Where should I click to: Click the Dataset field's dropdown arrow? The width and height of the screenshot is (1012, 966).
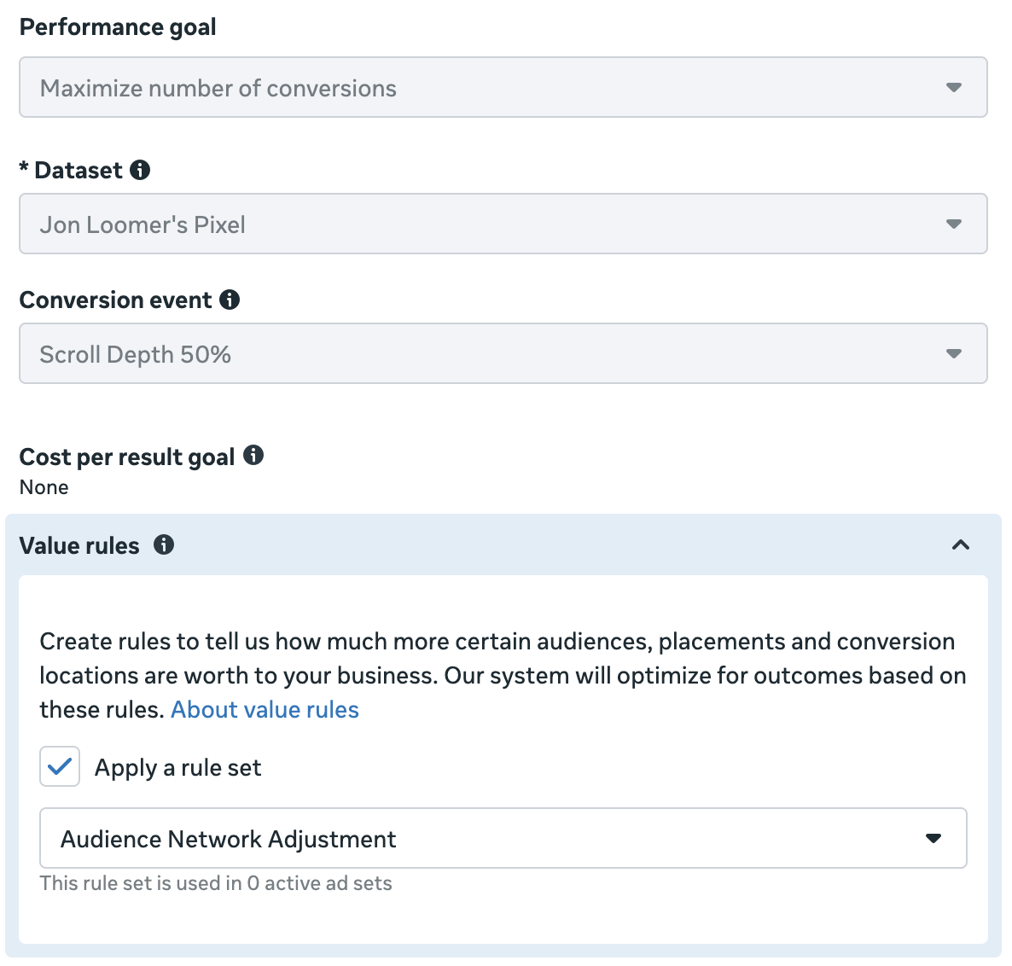coord(954,224)
